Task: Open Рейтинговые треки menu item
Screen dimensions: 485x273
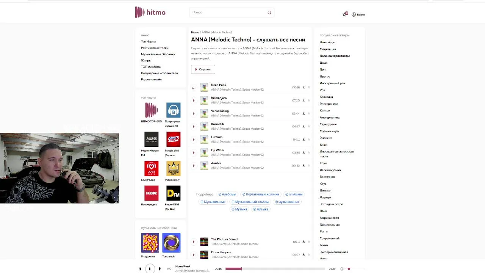Action: click(x=155, y=48)
